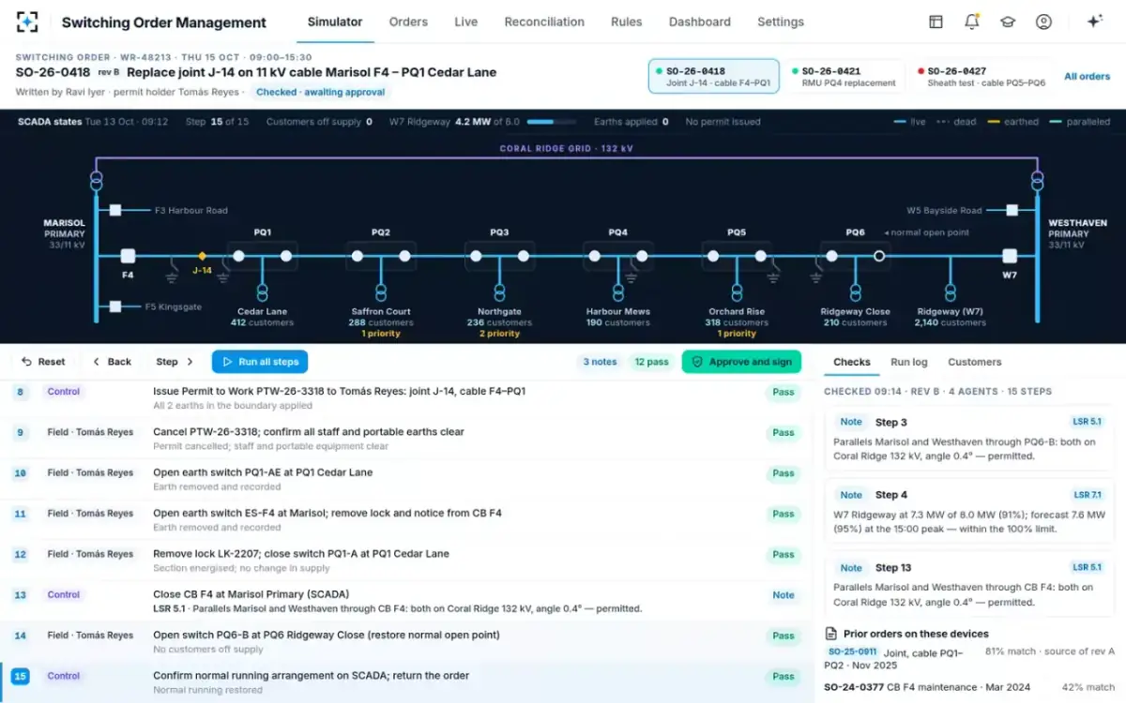Open the Reconciliation tab
Screen dimensions: 1126x703
(x=544, y=22)
